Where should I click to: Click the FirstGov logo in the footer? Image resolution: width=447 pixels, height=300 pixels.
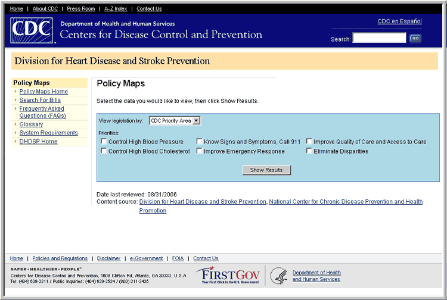tap(228, 276)
